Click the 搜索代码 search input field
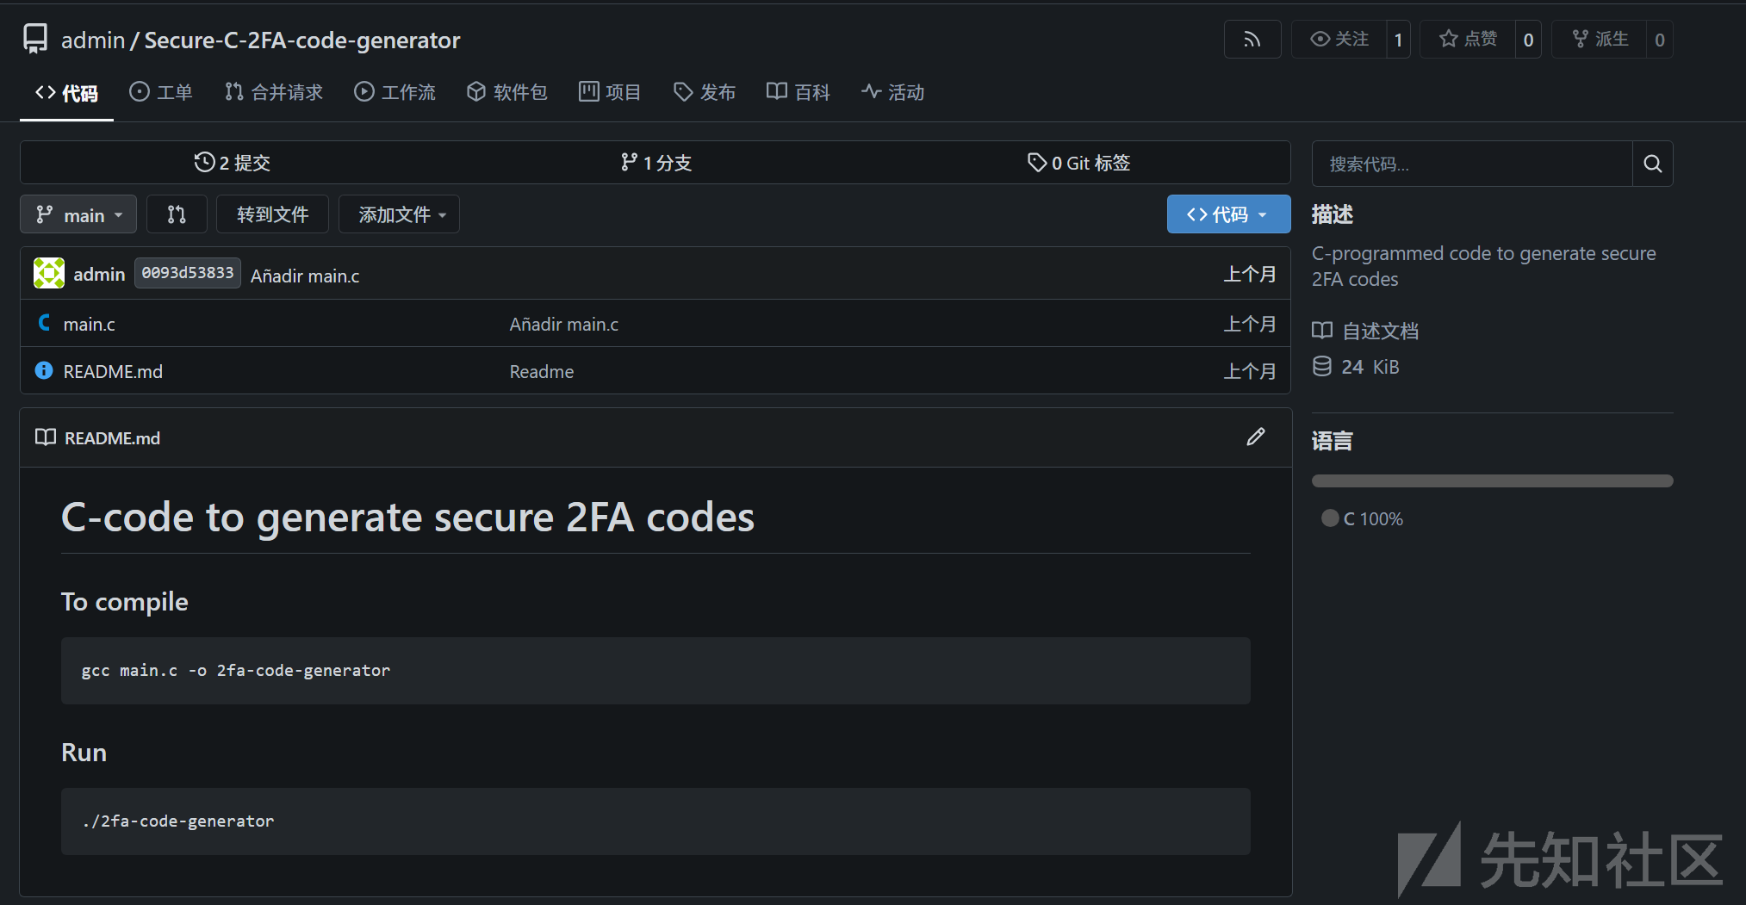 1472,164
